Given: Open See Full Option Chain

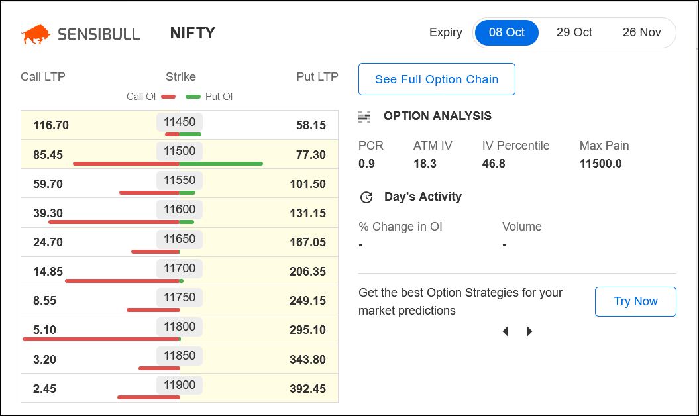Looking at the screenshot, I should (437, 79).
